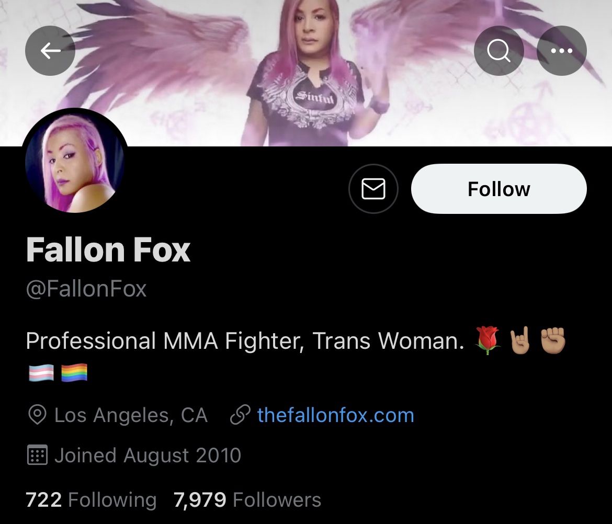
Task: Tap the rainbow pride flag emoji
Action: pyautogui.click(x=74, y=373)
